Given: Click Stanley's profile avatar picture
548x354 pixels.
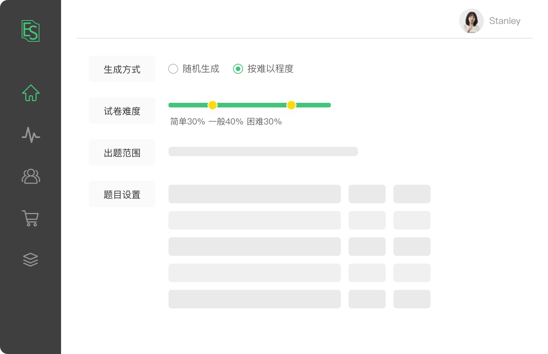Looking at the screenshot, I should coord(471,21).
